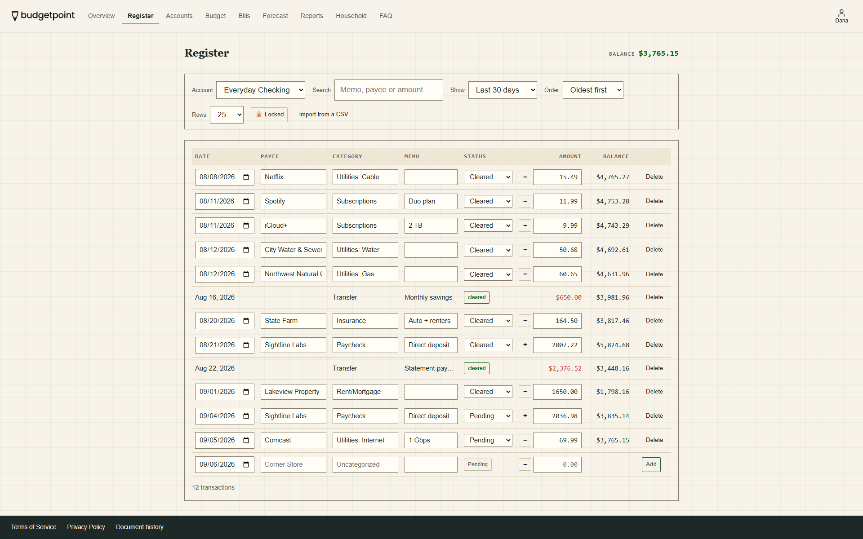The image size is (863, 539).
Task: Open the Account dropdown Everyday Checking
Action: tap(261, 90)
